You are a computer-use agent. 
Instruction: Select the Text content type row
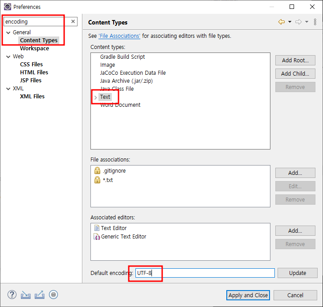coord(105,97)
